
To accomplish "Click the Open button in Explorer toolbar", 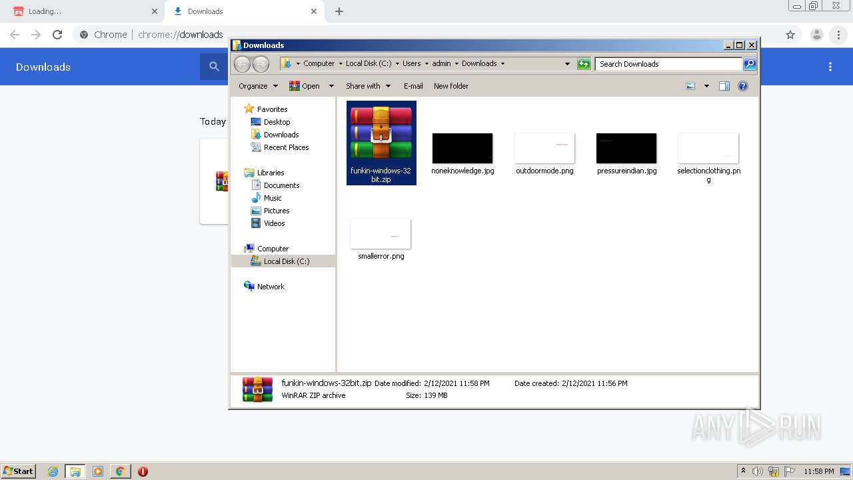I will 304,86.
